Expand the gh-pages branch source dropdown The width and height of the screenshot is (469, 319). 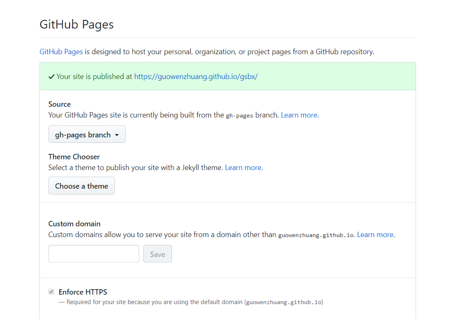click(87, 135)
